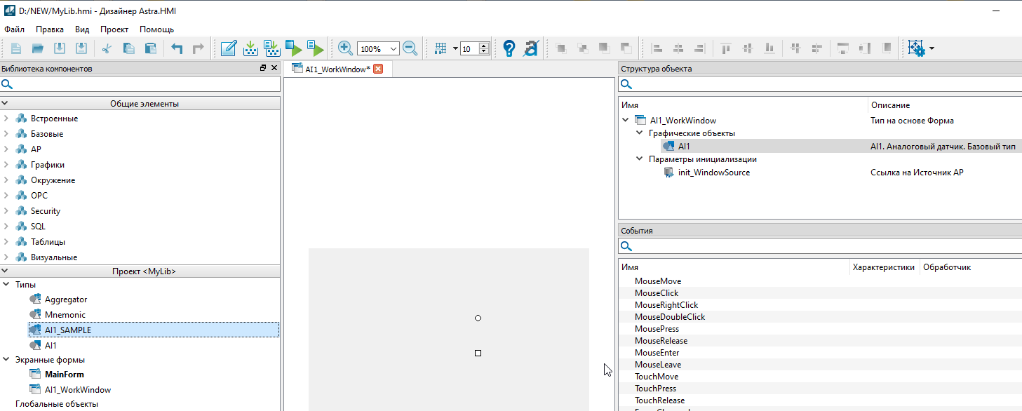Click the crossed-out letter 'a' icon
Image resolution: width=1022 pixels, height=411 pixels.
click(530, 48)
